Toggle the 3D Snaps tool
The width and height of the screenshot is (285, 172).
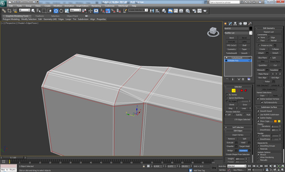coord(102,11)
